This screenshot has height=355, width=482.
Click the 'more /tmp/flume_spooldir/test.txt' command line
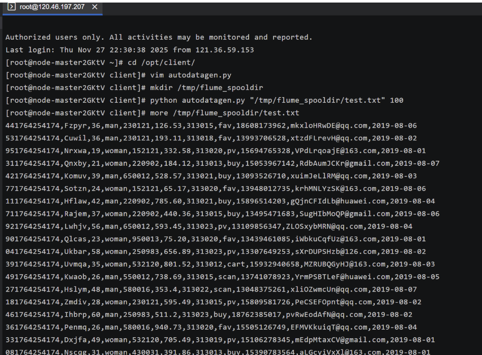click(153, 113)
